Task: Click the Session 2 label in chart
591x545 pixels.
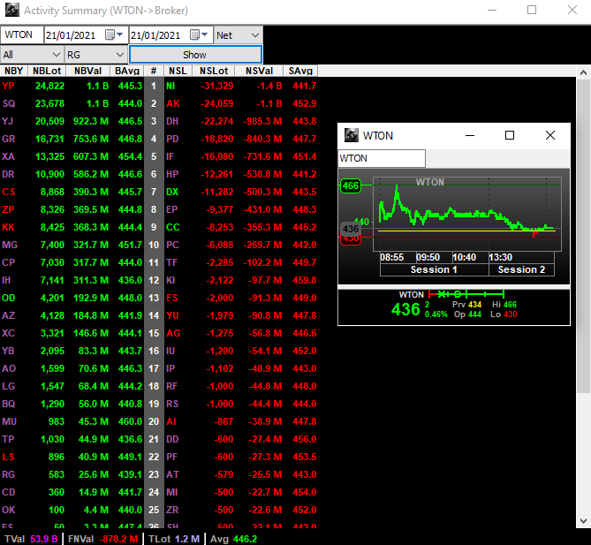Action: tap(521, 270)
